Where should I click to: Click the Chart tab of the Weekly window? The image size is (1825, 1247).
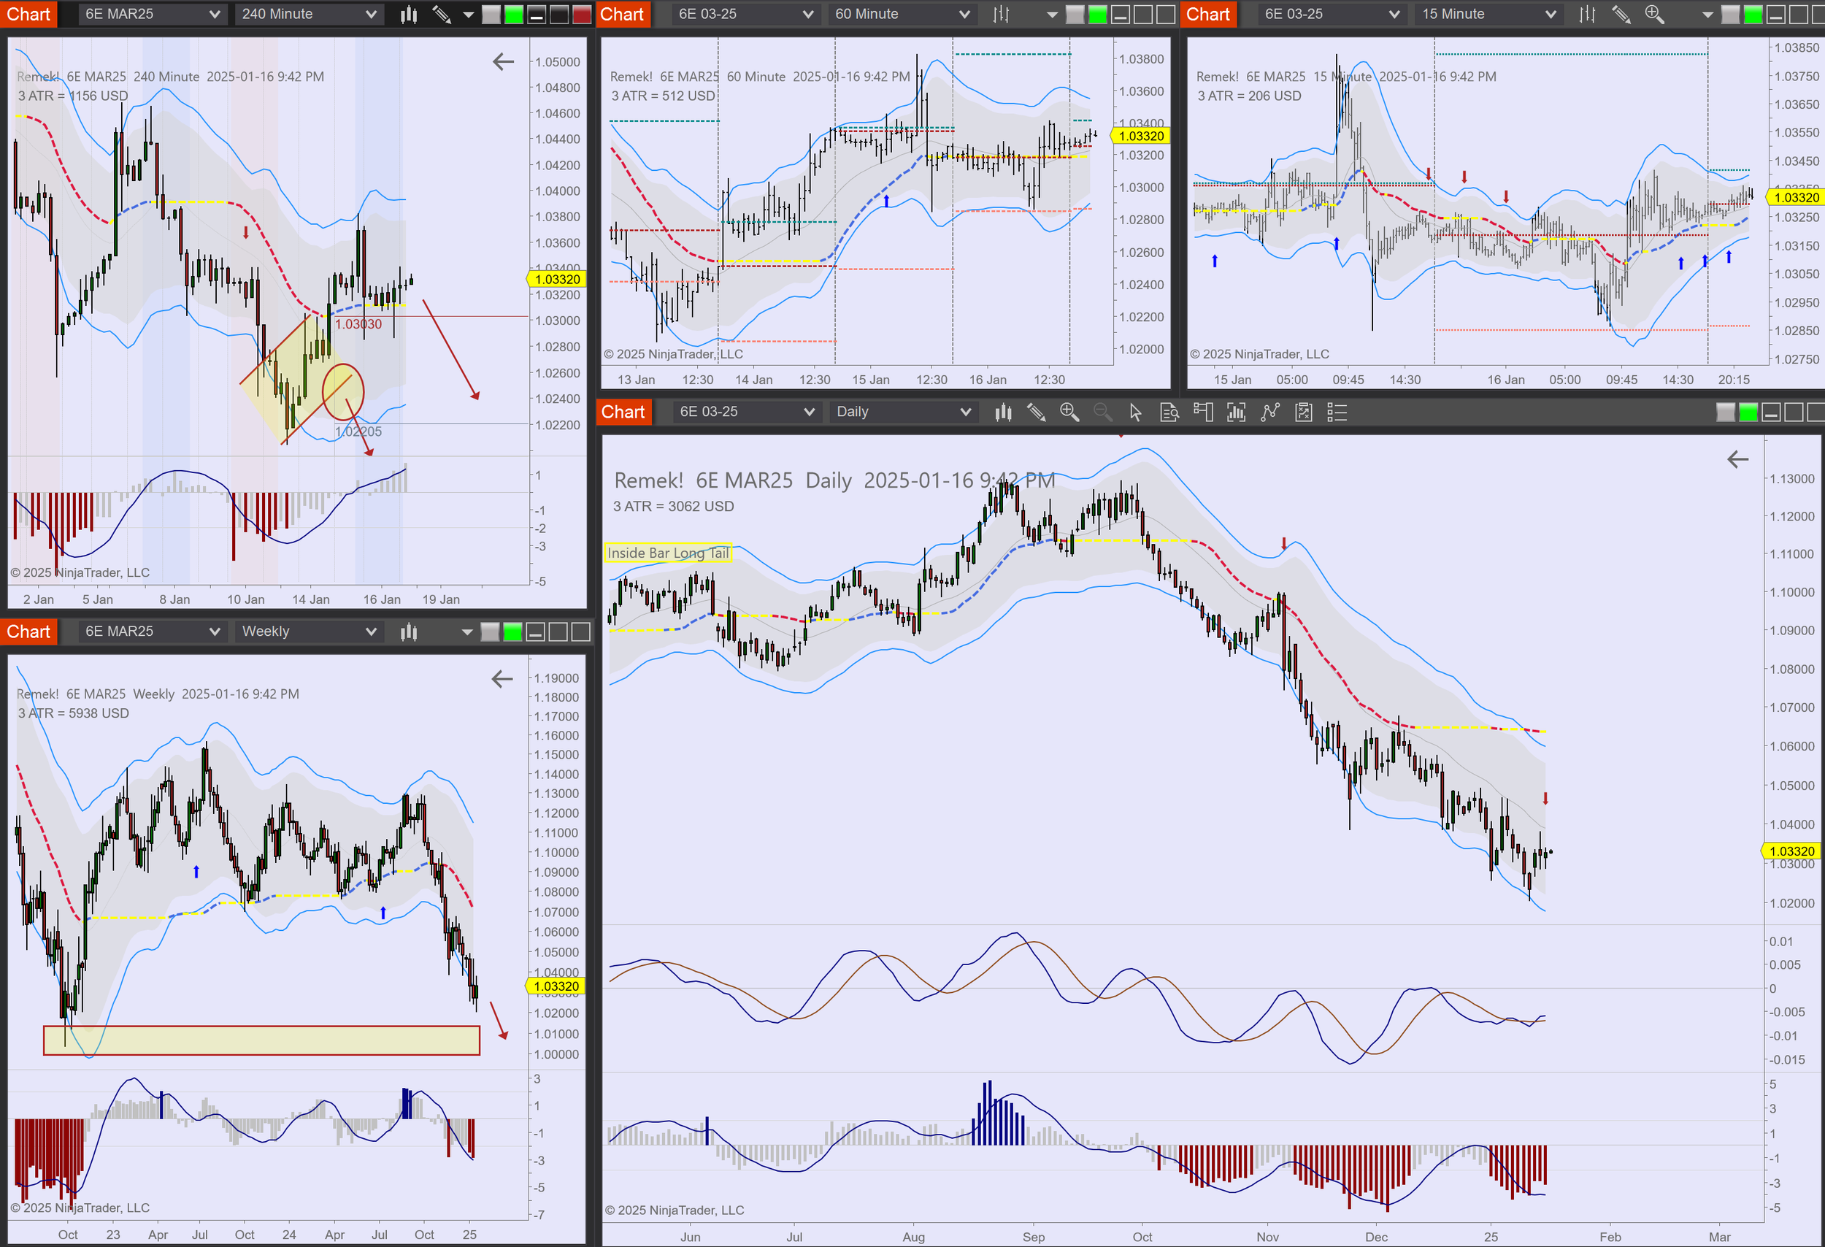click(x=28, y=632)
